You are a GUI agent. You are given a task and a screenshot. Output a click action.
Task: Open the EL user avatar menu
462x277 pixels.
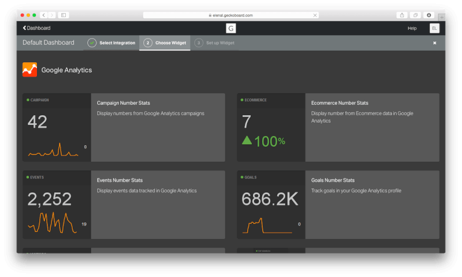(x=434, y=28)
